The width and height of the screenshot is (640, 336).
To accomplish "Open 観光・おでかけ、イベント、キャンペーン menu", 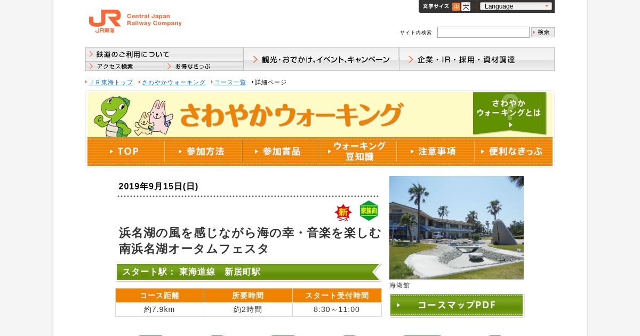I will coord(321,59).
